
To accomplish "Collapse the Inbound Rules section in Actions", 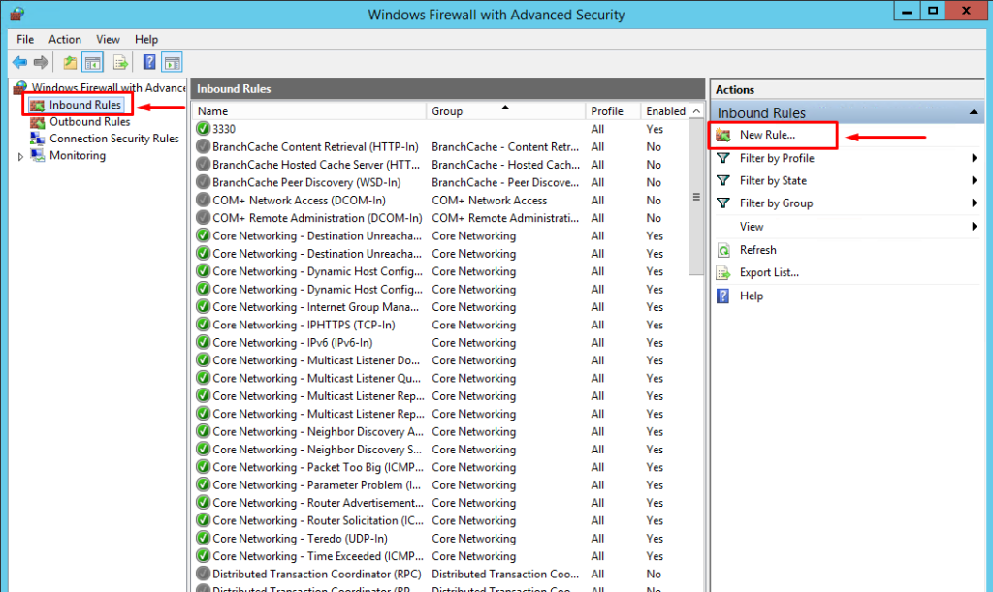I will (974, 112).
